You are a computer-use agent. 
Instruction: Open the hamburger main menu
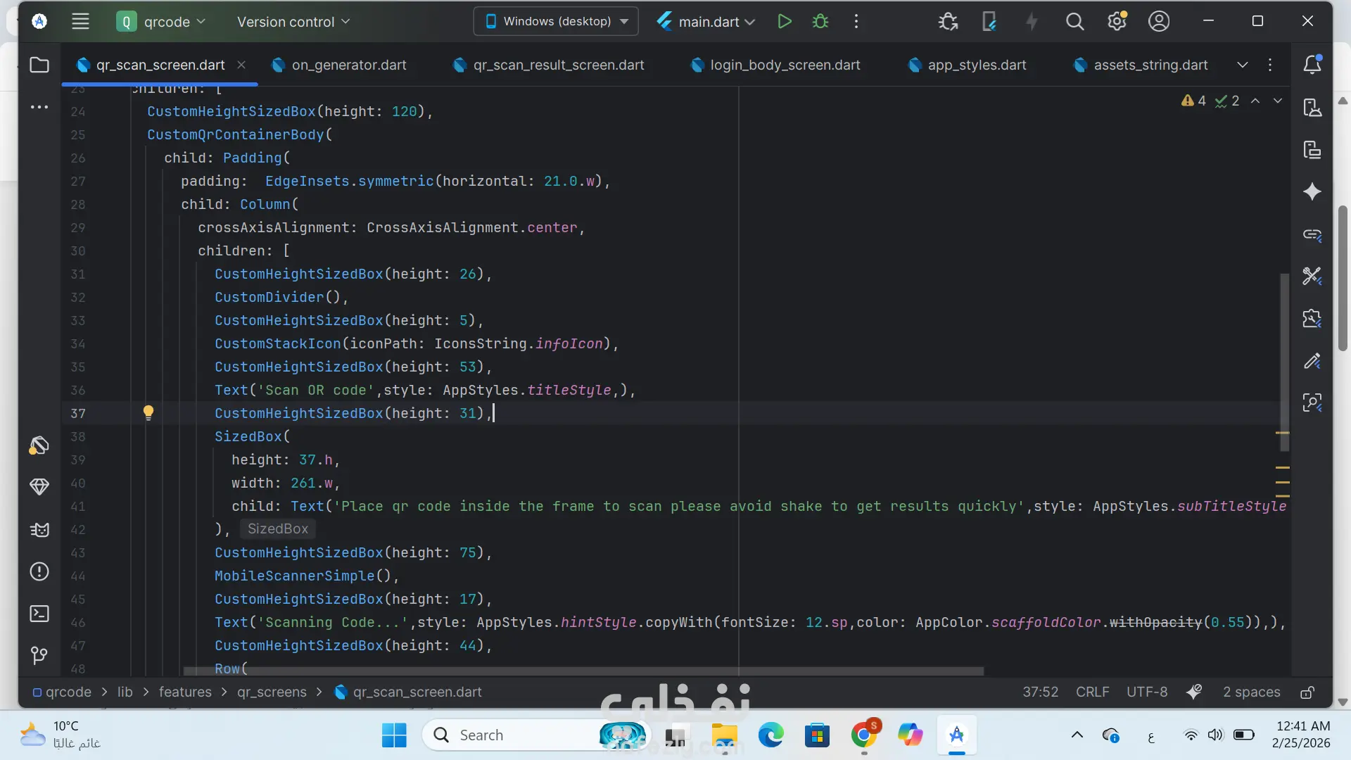80,21
